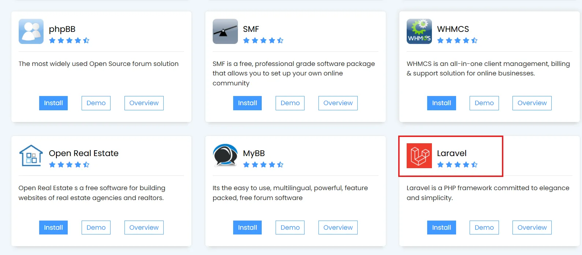This screenshot has height=255, width=582.
Task: Open the MyBB Demo
Action: coord(290,228)
